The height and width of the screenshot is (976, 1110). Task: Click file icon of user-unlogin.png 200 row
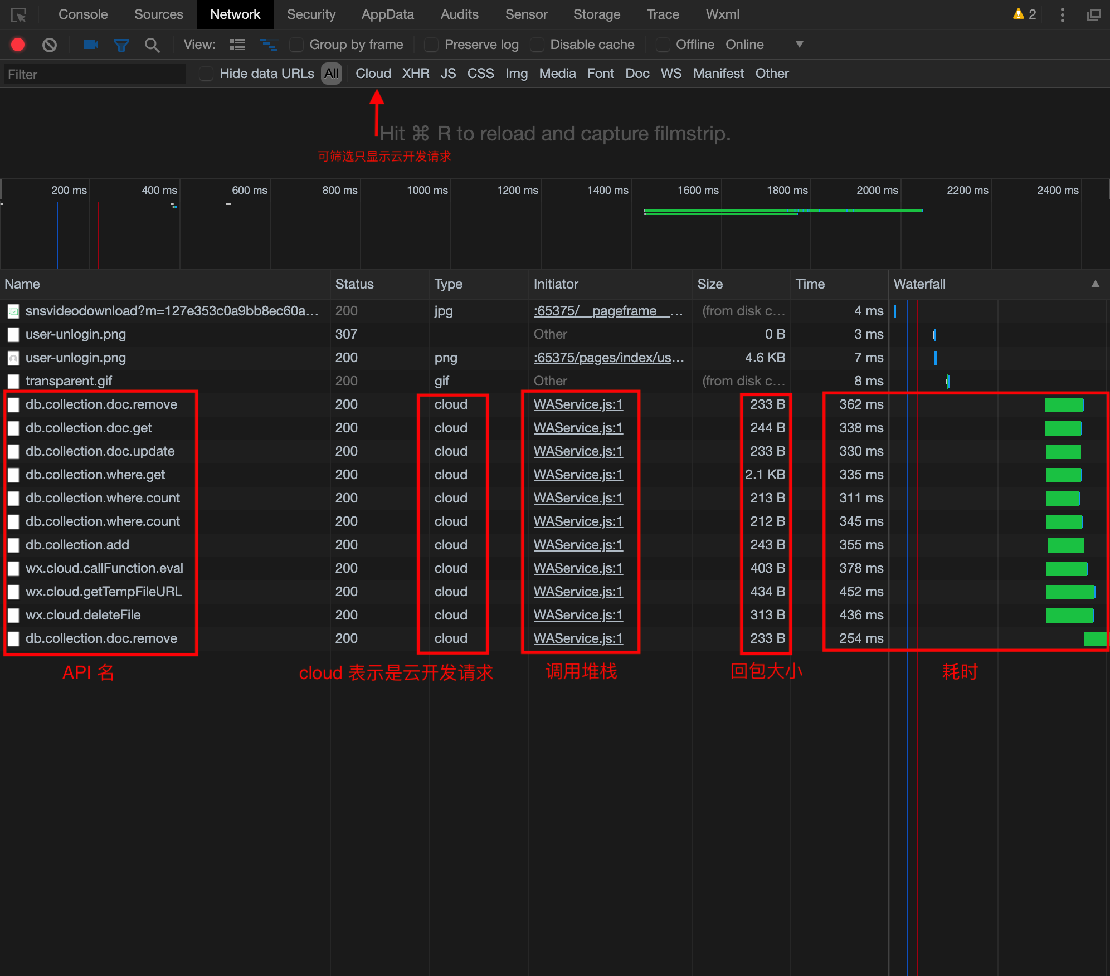click(x=13, y=358)
